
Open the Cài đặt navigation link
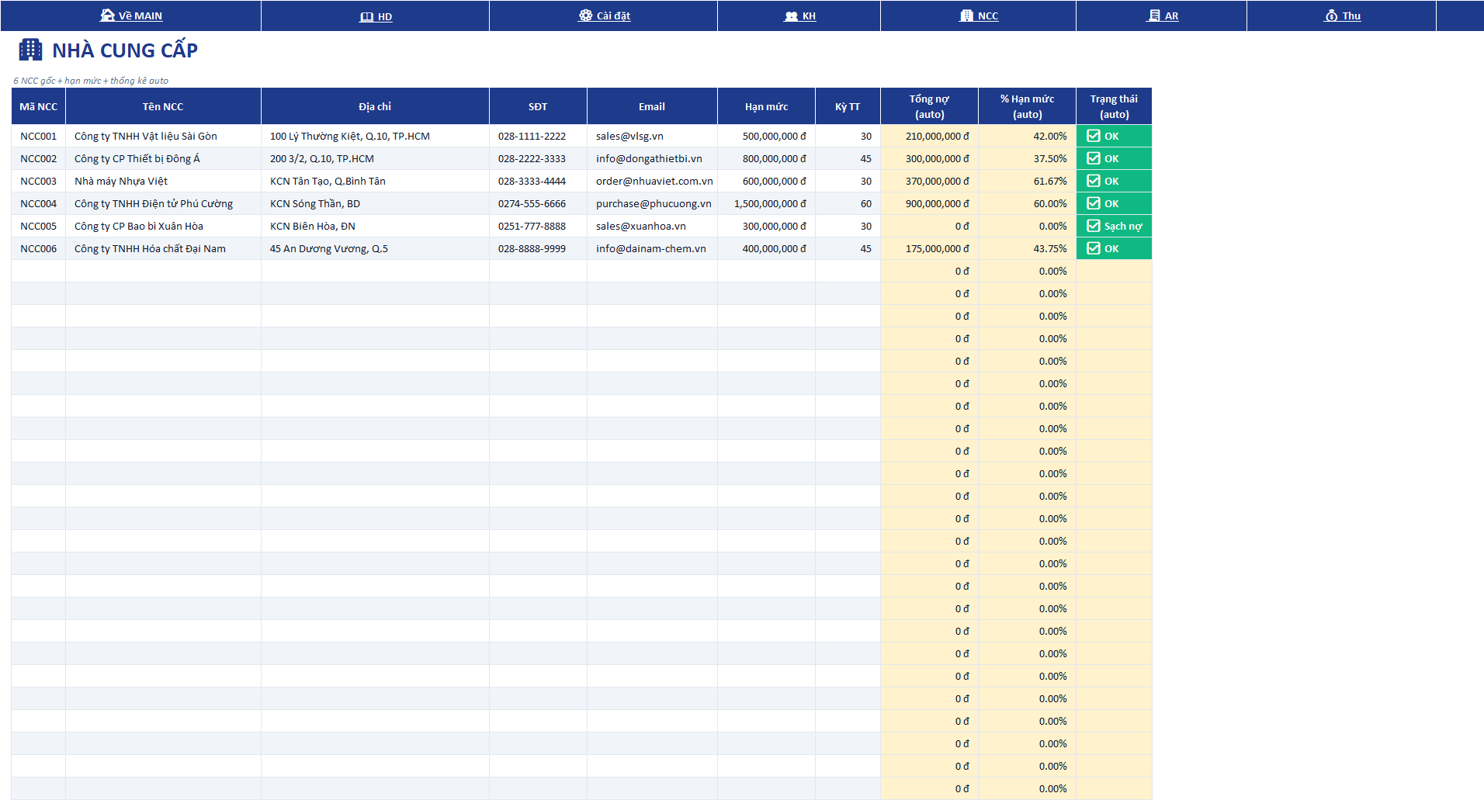(613, 16)
